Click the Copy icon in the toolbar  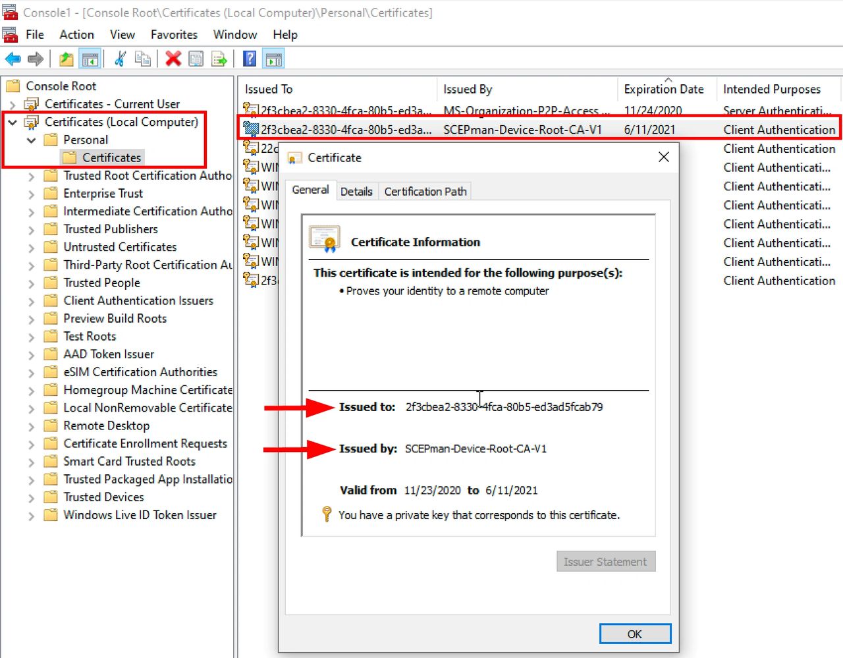(142, 59)
